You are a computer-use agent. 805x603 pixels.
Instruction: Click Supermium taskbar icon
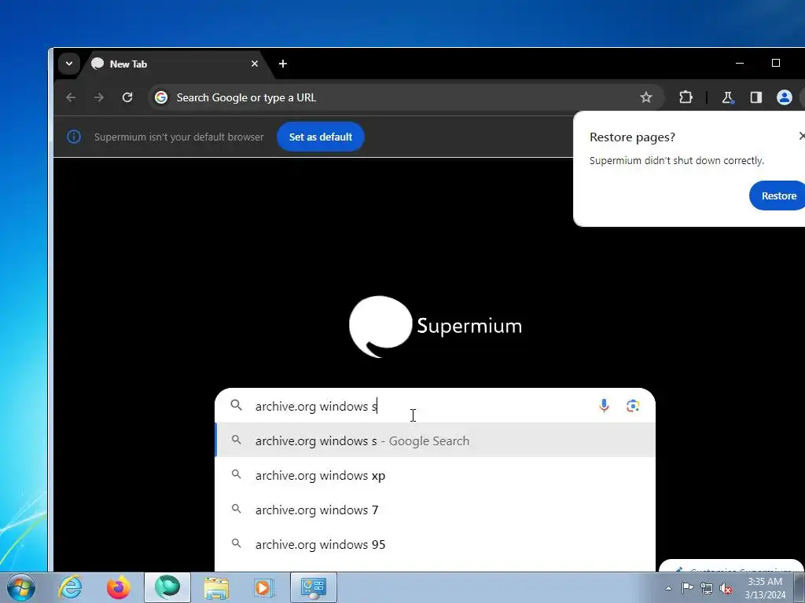[x=167, y=587]
